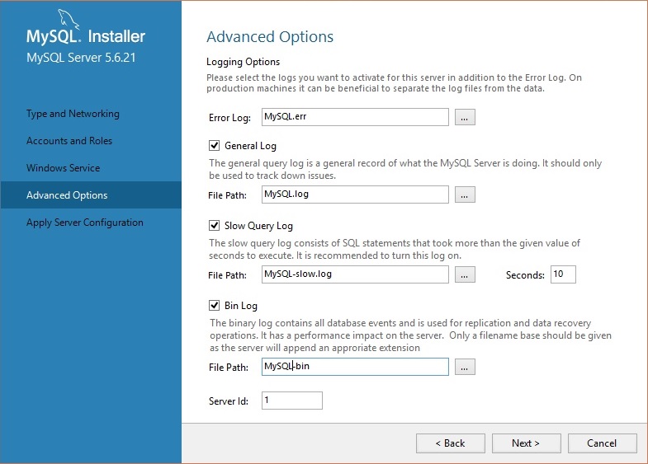The image size is (648, 464).
Task: Toggle the Bin Log checkbox
Action: click(x=214, y=306)
